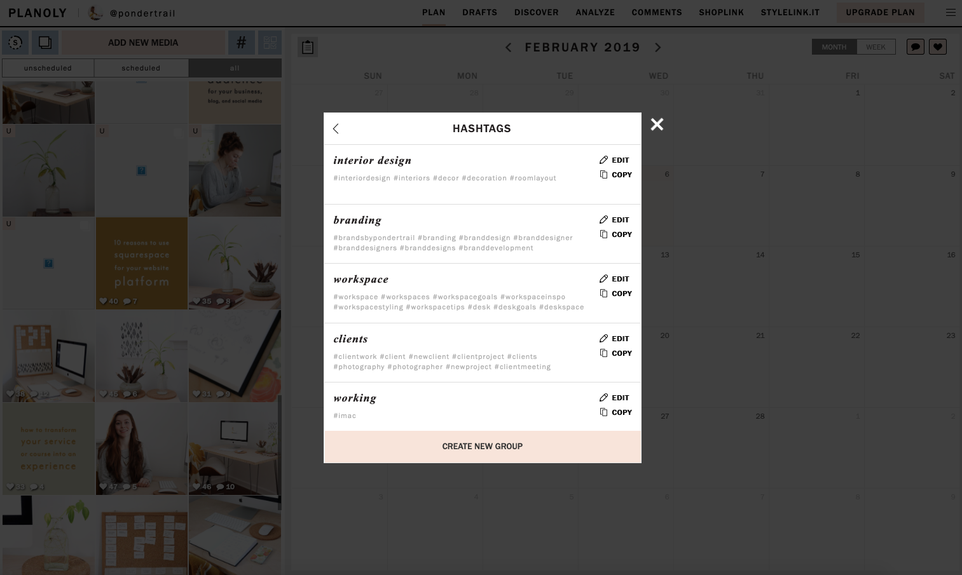Image resolution: width=962 pixels, height=575 pixels.
Task: Open the calendar notes clipboard icon
Action: tap(308, 47)
